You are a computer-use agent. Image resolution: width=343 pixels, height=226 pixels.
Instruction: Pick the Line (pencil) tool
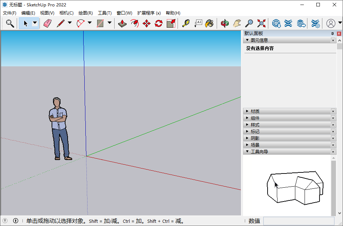60,23
